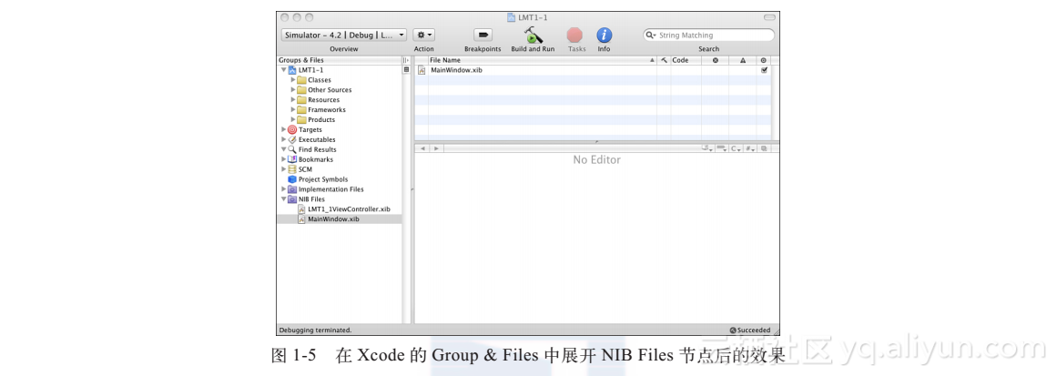Collapse the NIB Files disclosure triangle
The image size is (1057, 376).
pyautogui.click(x=284, y=199)
